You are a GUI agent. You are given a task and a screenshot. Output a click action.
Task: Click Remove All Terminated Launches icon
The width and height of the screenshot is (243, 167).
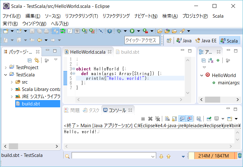157,119
